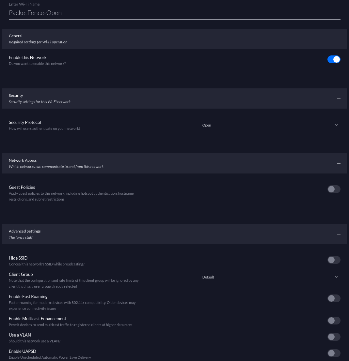Enable the Hide SSID toggle
The image size is (349, 361).
tap(334, 260)
